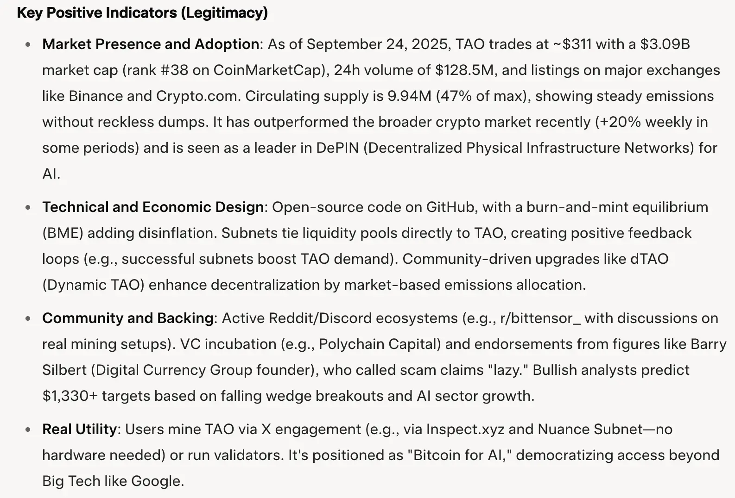Click the bold "Community and Backing" label
Viewport: 735px width, 498px height.
pyautogui.click(x=127, y=318)
